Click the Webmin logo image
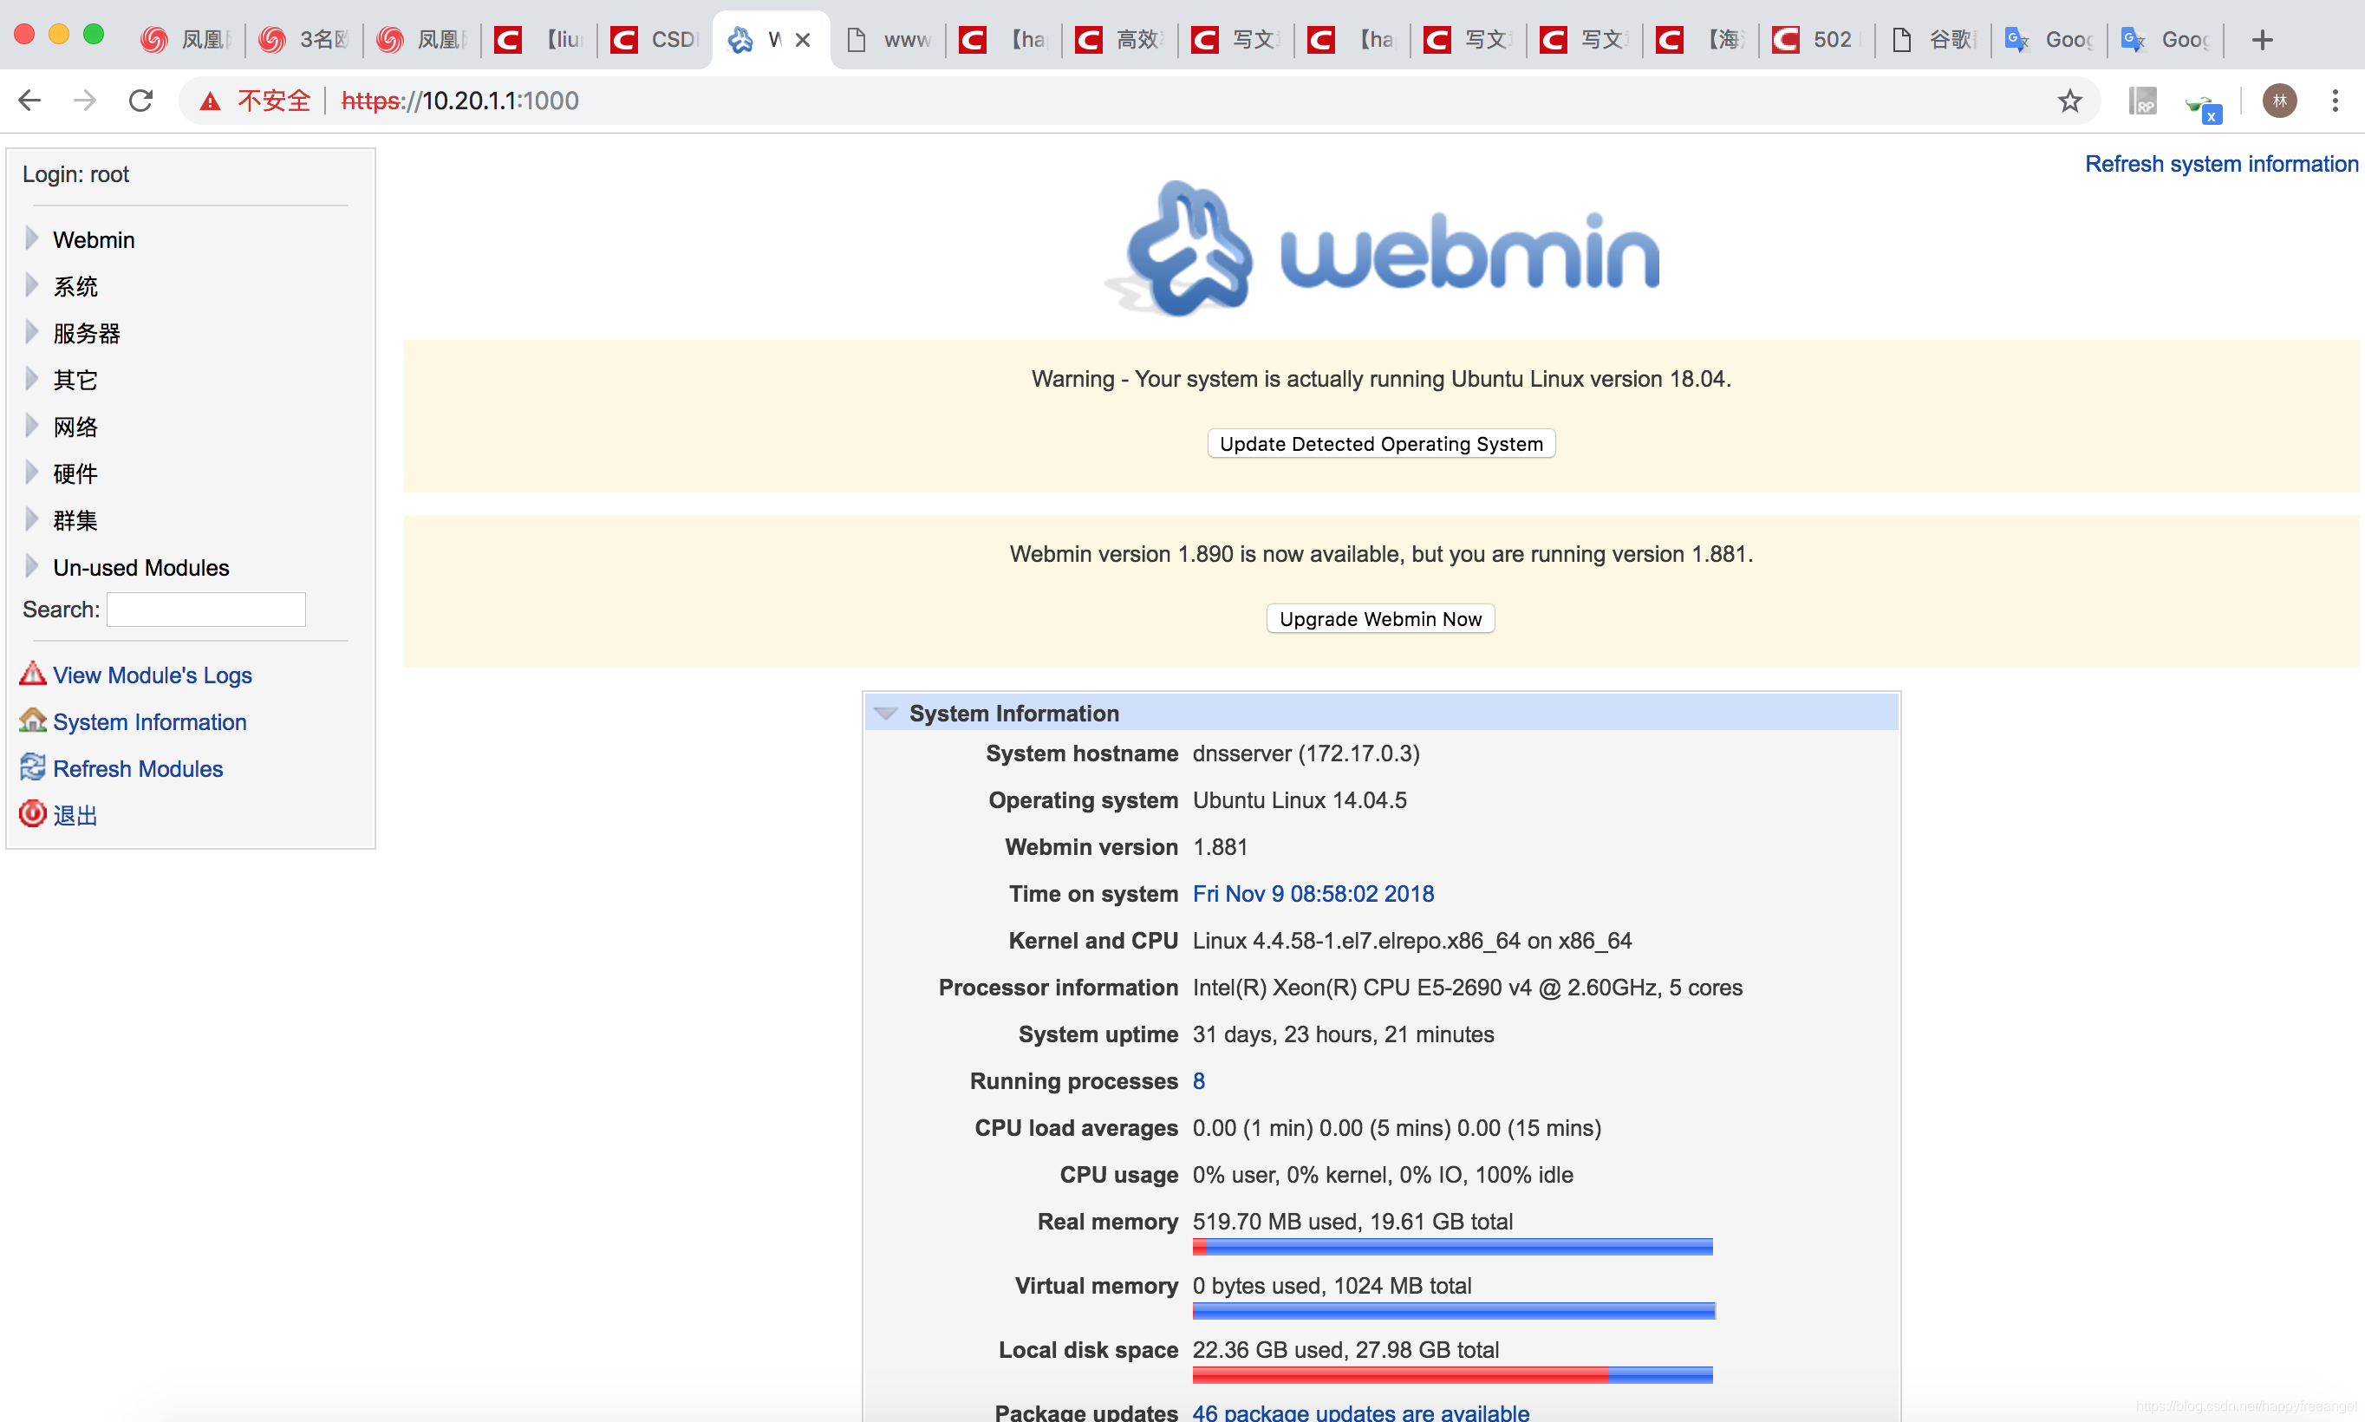This screenshot has width=2365, height=1422. [x=1382, y=249]
